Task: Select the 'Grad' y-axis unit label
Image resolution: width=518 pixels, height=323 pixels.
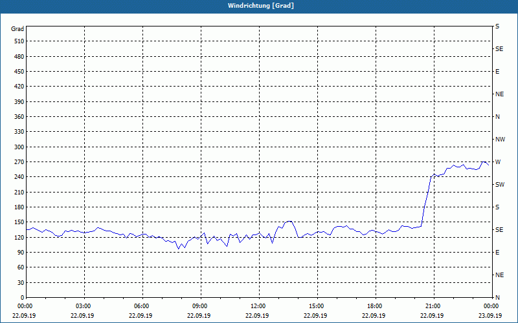Action: [x=17, y=29]
